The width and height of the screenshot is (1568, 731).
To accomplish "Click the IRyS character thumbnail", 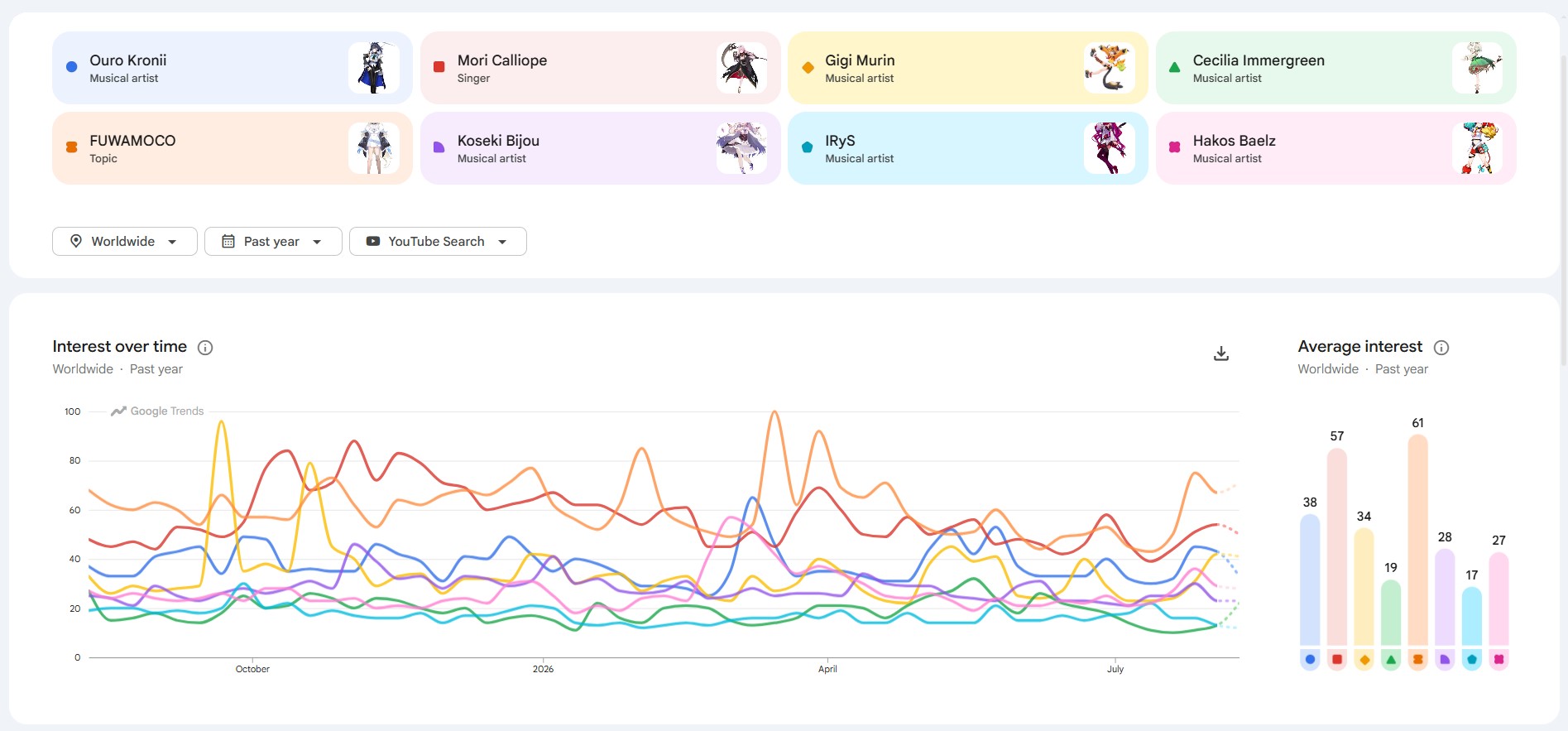I will pos(1110,148).
